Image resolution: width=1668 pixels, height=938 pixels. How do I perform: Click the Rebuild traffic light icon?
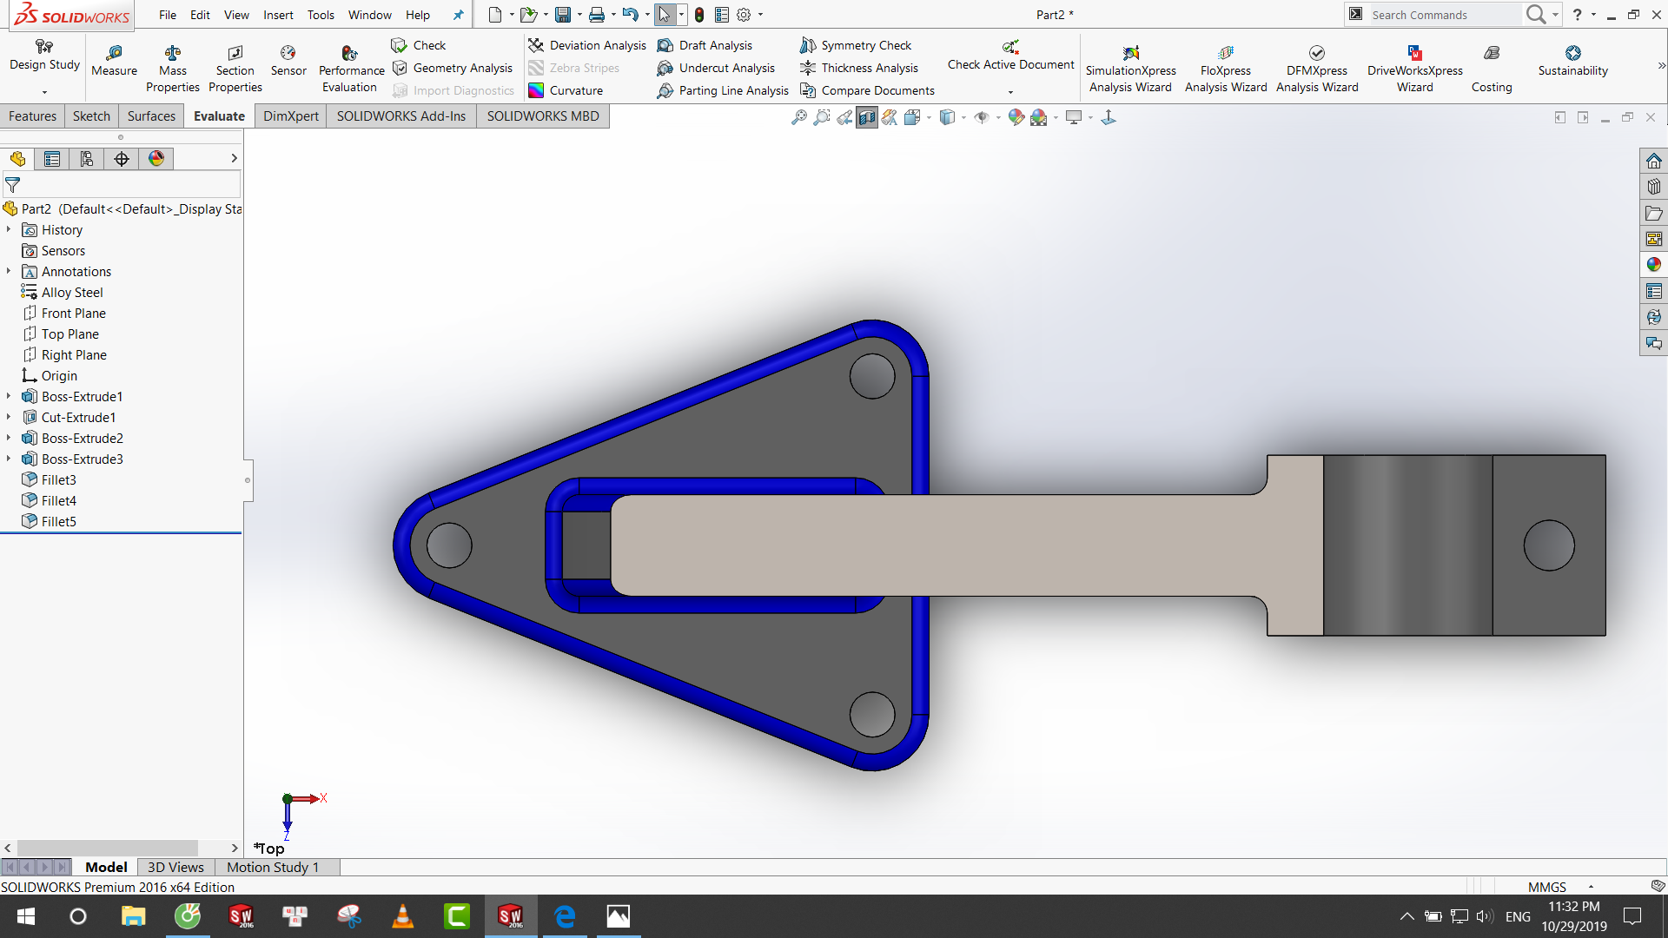click(x=699, y=15)
